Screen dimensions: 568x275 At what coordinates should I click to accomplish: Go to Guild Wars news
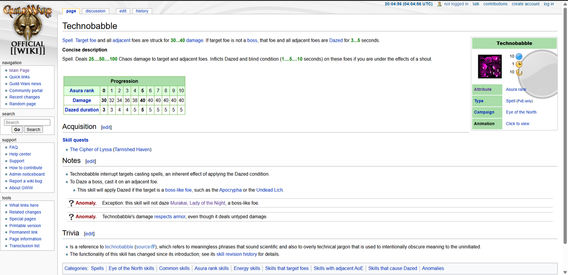pyautogui.click(x=25, y=84)
